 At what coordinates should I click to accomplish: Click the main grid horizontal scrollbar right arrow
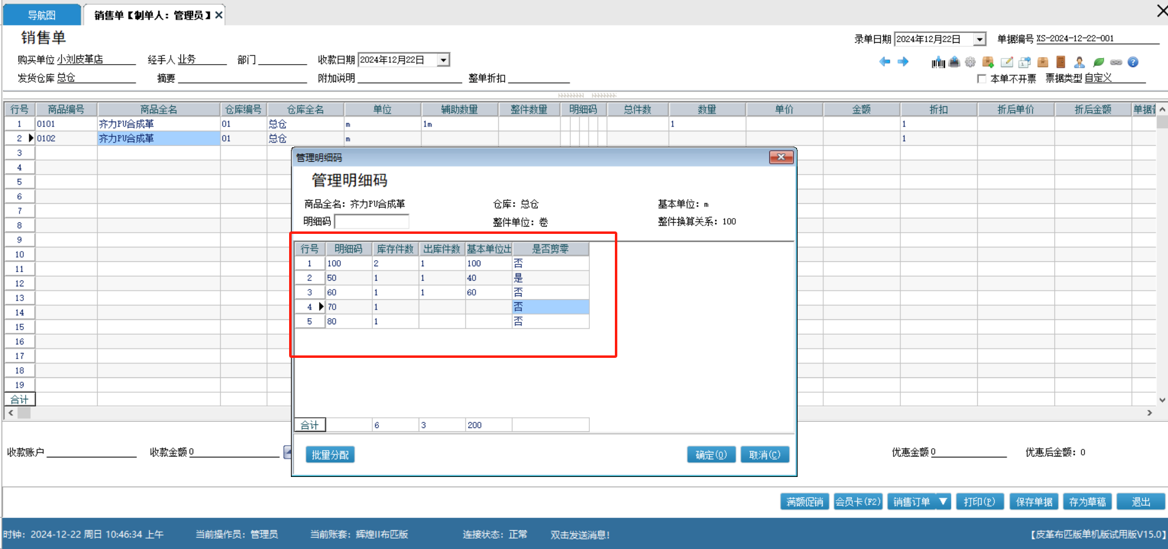(1149, 413)
